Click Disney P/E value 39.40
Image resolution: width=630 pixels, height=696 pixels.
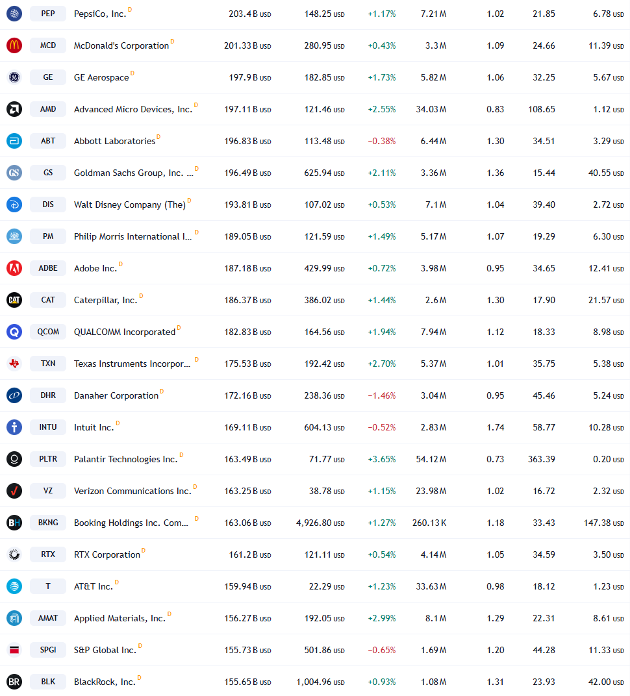click(x=544, y=205)
